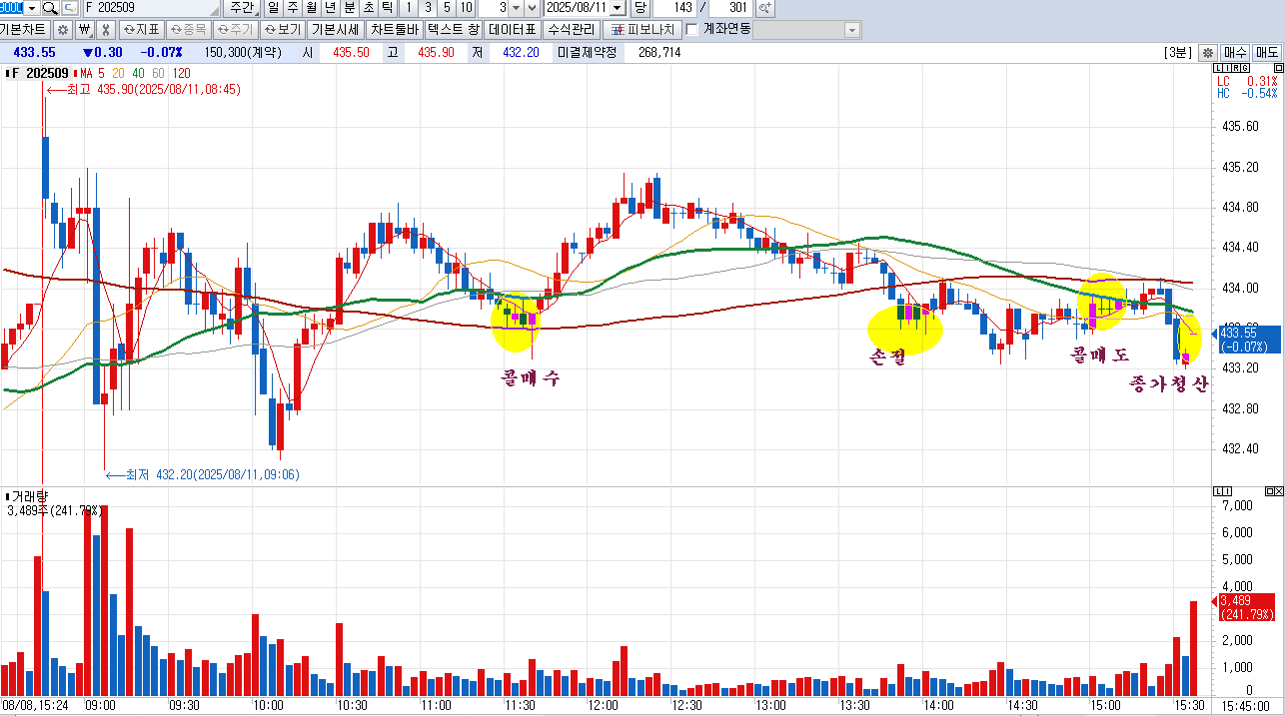This screenshot has height=716, width=1285.
Task: Click the icon right of the 301 field
Action: pyautogui.click(x=765, y=8)
